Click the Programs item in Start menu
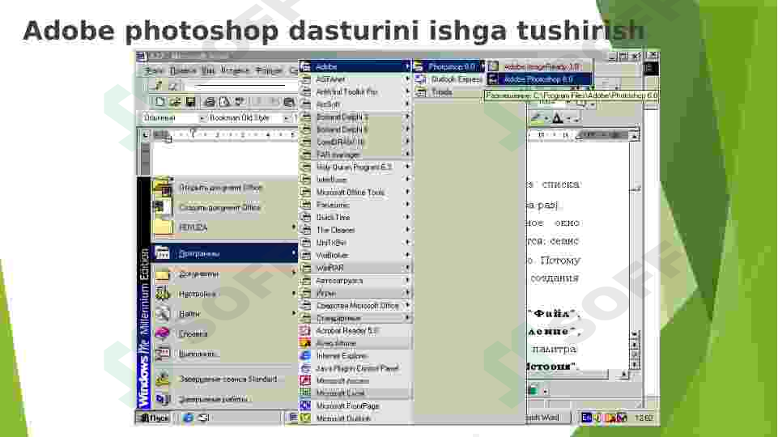Screen dimensions: 778x437 224,253
